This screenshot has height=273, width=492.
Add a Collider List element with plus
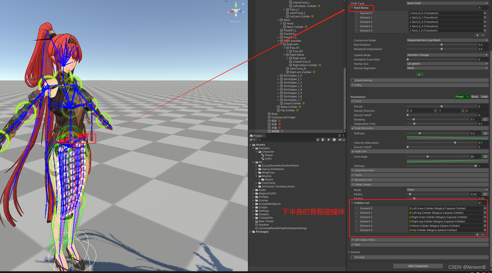[x=477, y=235]
